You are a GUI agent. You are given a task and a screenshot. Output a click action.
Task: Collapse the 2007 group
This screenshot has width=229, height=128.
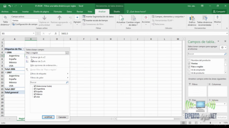6,73
